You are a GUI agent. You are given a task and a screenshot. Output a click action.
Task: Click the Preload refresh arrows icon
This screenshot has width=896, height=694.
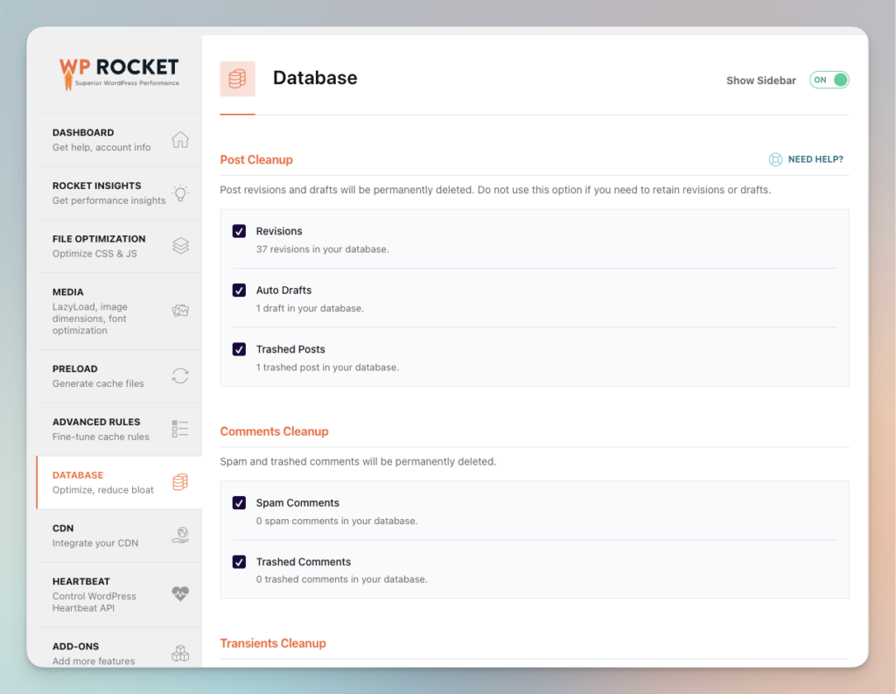coord(180,375)
